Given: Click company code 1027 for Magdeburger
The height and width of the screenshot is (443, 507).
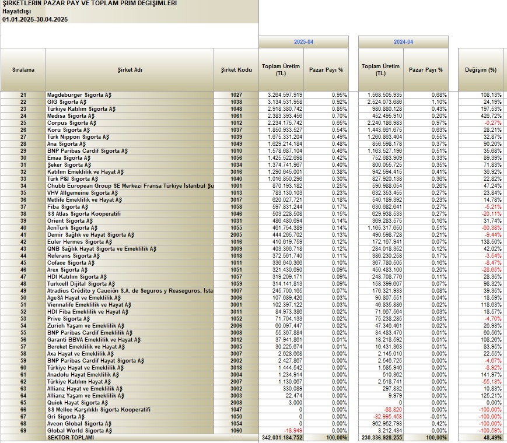Looking at the screenshot, I should (236, 95).
